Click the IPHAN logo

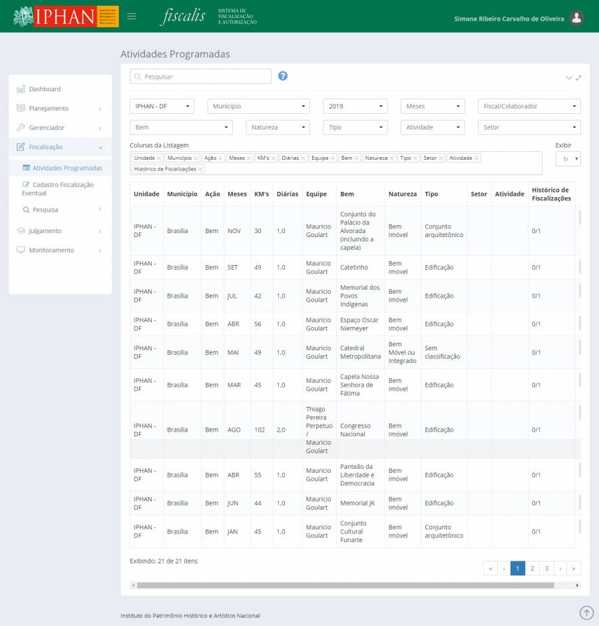[x=65, y=17]
